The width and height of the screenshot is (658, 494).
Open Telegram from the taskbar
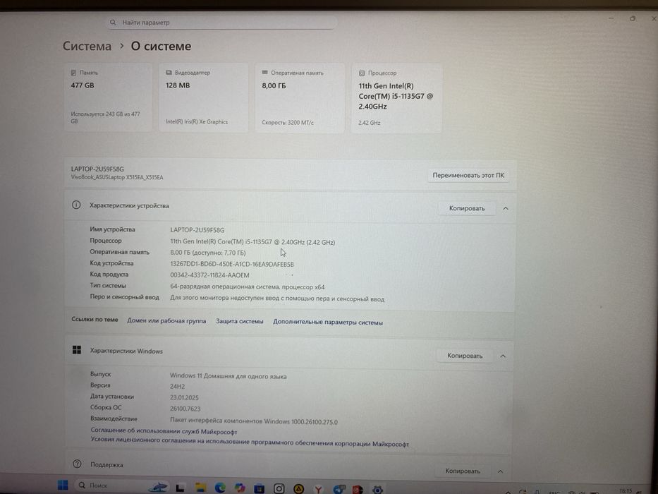click(x=339, y=489)
